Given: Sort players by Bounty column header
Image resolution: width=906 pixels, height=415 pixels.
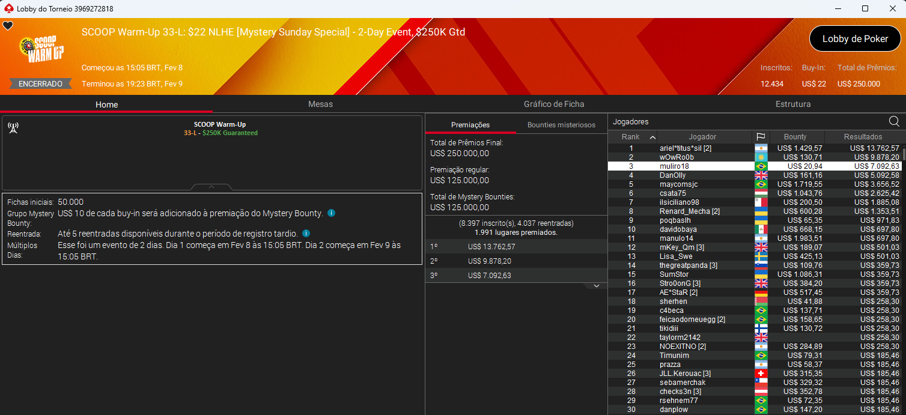Looking at the screenshot, I should coord(795,137).
